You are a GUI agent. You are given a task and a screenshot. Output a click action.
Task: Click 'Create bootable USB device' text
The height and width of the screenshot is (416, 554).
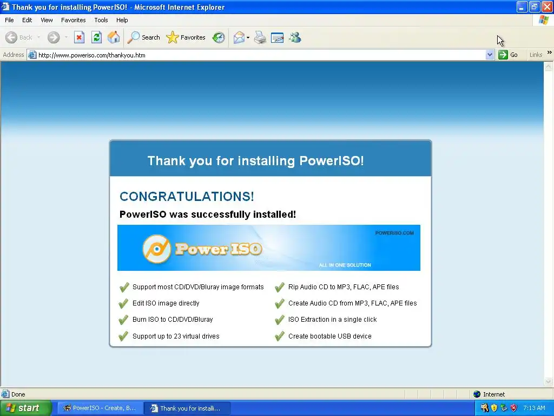pos(330,336)
